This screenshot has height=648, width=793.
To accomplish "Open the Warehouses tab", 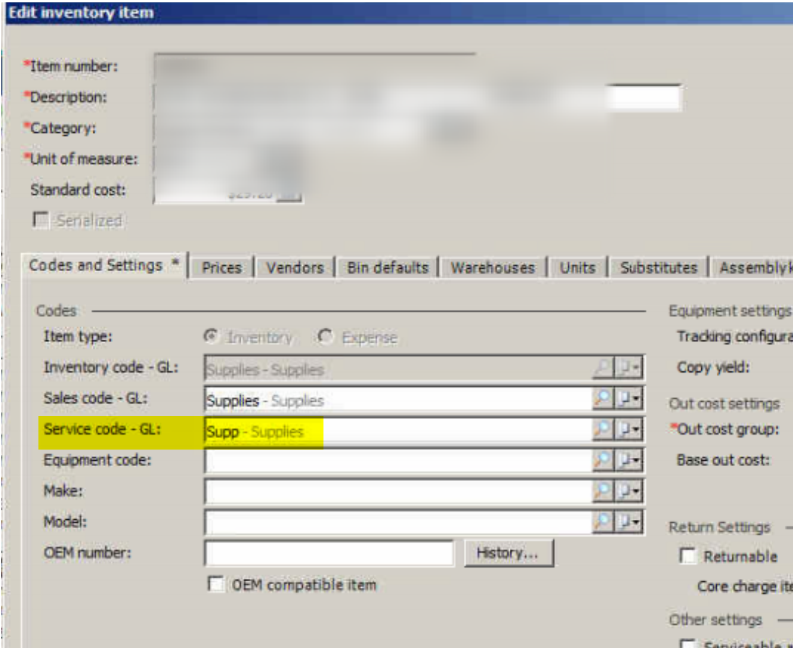I will [x=492, y=268].
